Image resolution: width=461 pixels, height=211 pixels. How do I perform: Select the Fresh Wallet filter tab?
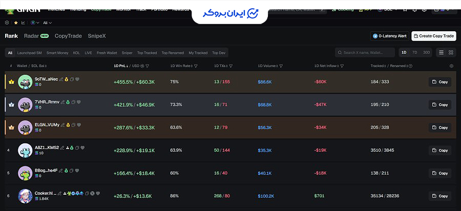click(x=107, y=53)
